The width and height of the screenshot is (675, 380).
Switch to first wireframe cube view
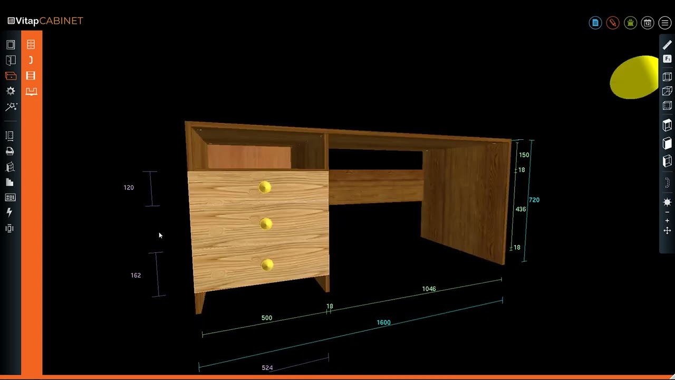[x=667, y=77]
